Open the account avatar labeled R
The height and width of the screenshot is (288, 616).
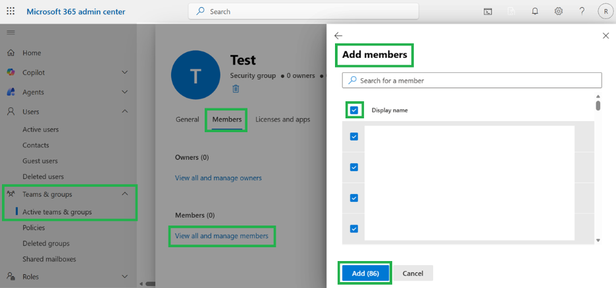point(605,11)
